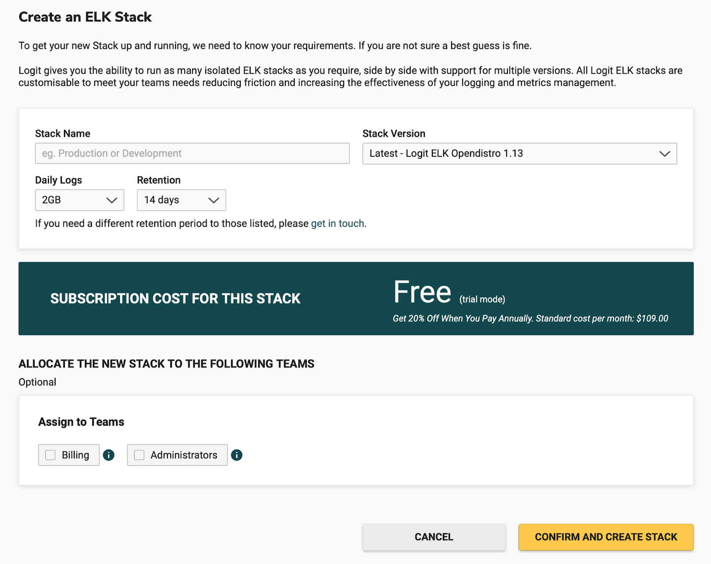Click the Stack Name input field

tap(192, 153)
